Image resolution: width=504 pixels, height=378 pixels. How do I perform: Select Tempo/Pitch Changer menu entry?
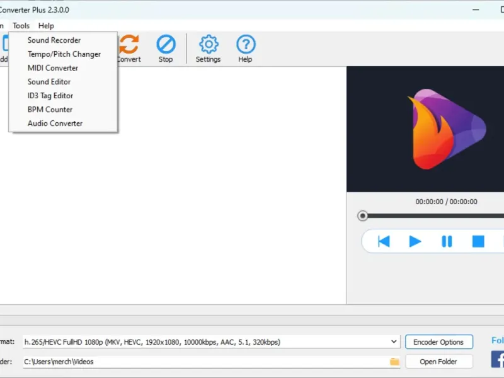click(63, 54)
